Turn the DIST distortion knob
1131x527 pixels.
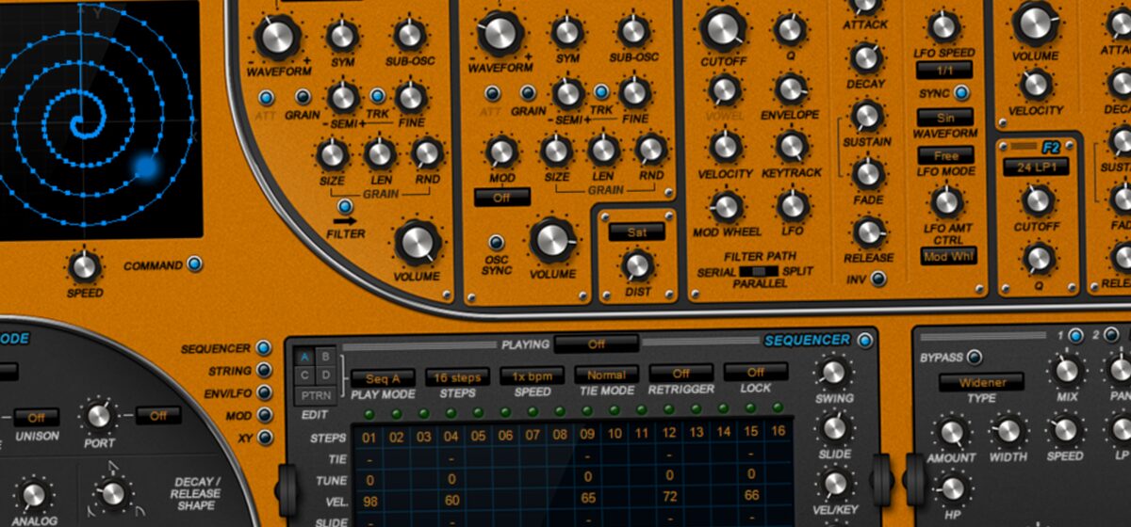[639, 265]
